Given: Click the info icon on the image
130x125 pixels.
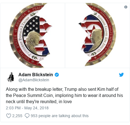Looking at the screenshot, I should pos(126,7).
